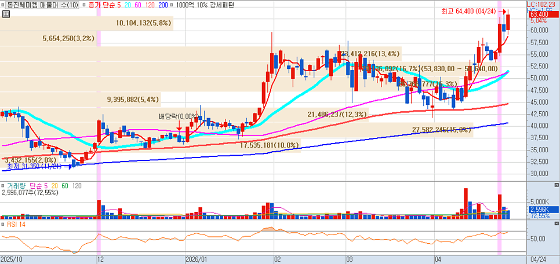
Task: Click the square marker before 거래량 legend
Action: click(x=3, y=186)
